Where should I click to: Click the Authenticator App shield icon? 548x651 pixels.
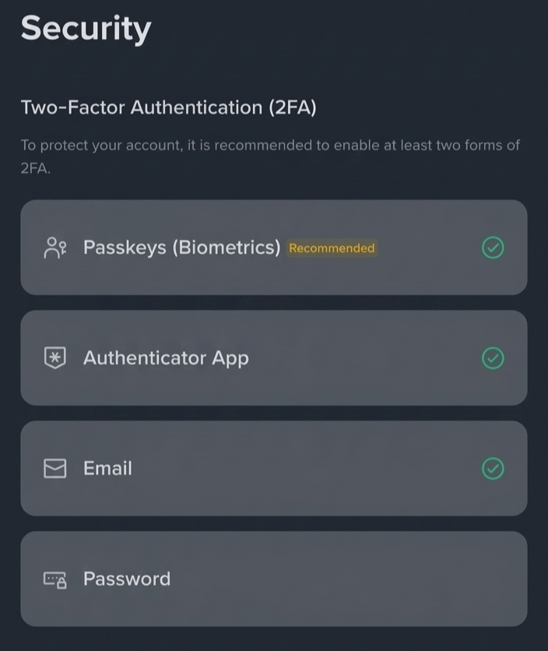(55, 358)
